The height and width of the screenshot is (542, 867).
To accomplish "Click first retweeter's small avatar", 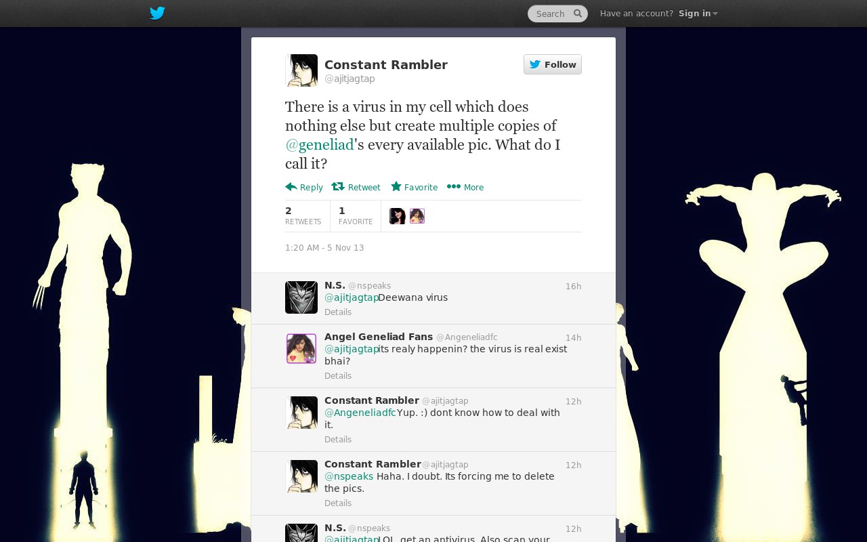I will 398,216.
